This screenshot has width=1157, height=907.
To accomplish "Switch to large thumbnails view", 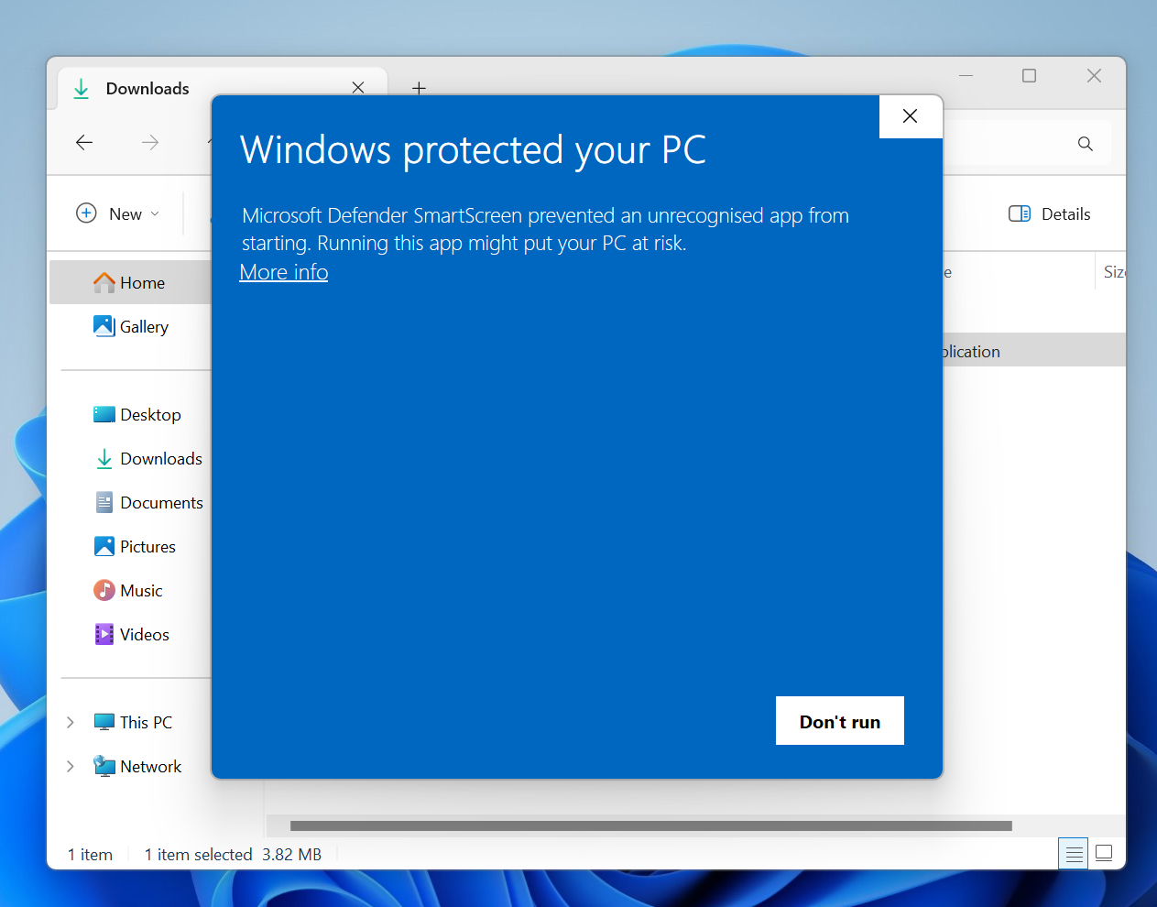I will (x=1104, y=854).
